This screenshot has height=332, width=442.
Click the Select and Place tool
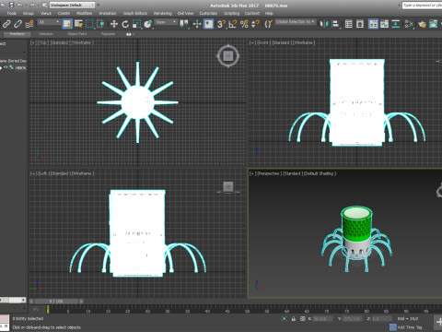pyautogui.click(x=147, y=24)
